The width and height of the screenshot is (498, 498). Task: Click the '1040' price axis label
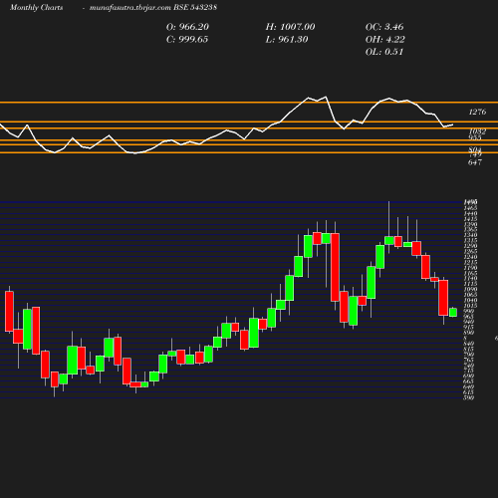pos(470,300)
